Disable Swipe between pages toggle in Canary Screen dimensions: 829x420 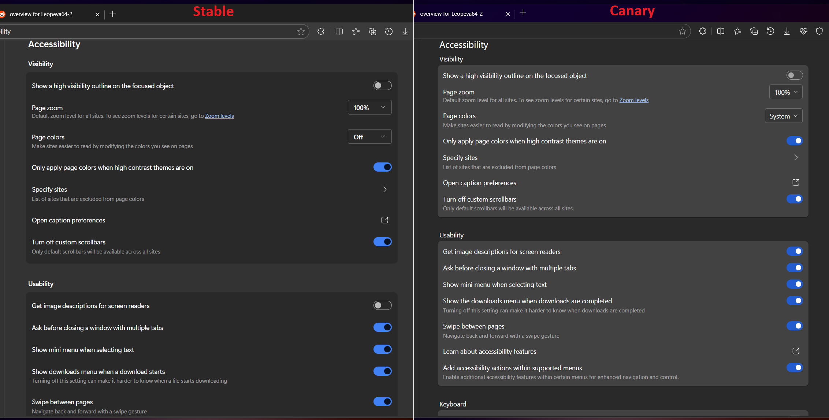[x=794, y=326]
